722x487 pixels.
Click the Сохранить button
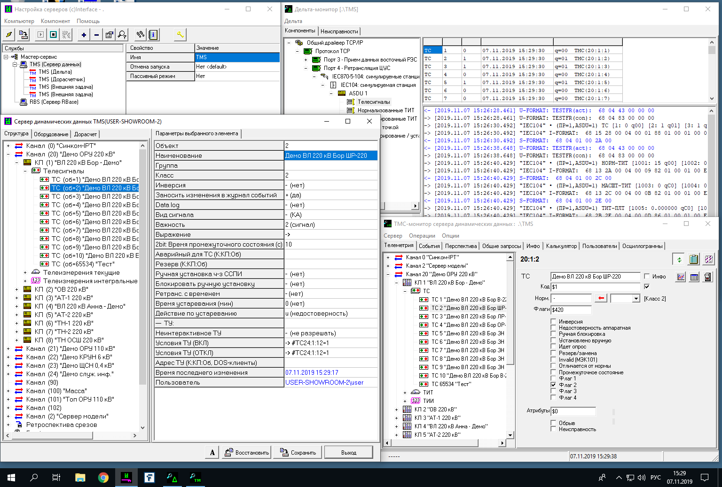coord(298,453)
